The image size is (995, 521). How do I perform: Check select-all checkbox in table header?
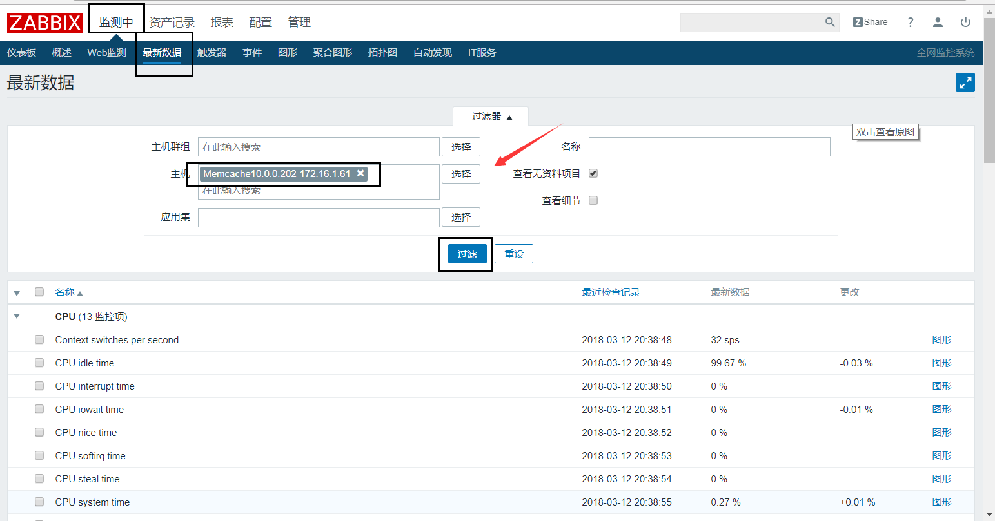pyautogui.click(x=39, y=292)
